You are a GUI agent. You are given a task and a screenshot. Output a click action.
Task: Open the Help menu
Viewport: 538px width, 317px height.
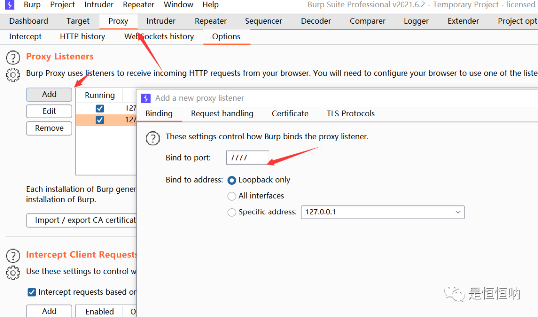(x=210, y=5)
